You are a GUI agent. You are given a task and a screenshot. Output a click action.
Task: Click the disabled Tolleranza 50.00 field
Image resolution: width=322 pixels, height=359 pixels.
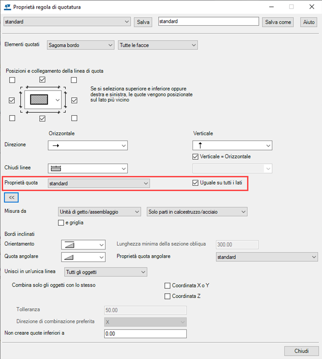145,310
